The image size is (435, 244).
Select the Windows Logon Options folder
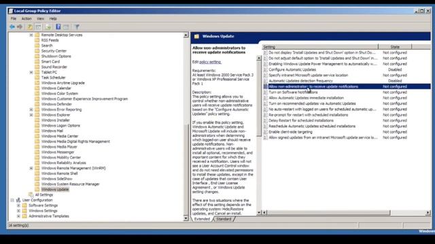(x=60, y=125)
